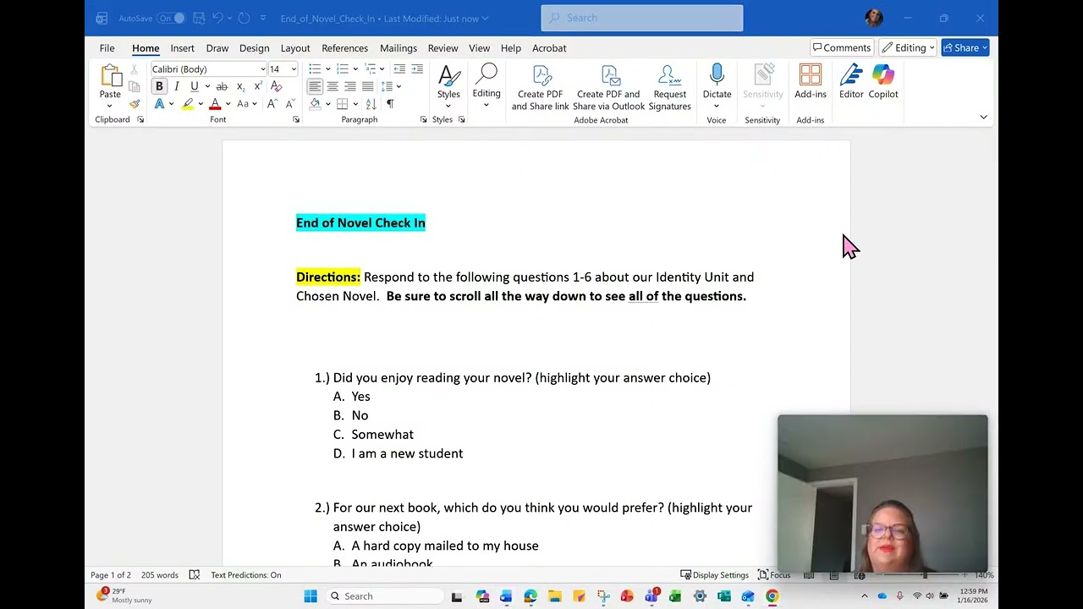Collapse the ribbon with the chevron
The height and width of the screenshot is (609, 1083).
pyautogui.click(x=983, y=117)
